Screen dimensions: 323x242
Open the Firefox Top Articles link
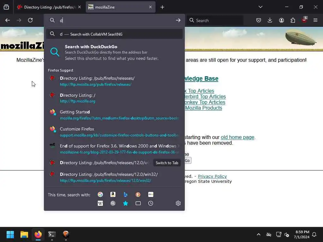199,91
